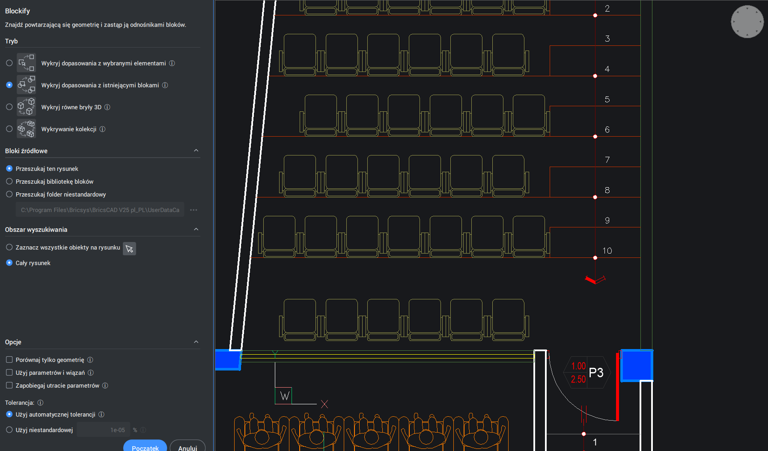Click the Anuluj button

(x=188, y=447)
